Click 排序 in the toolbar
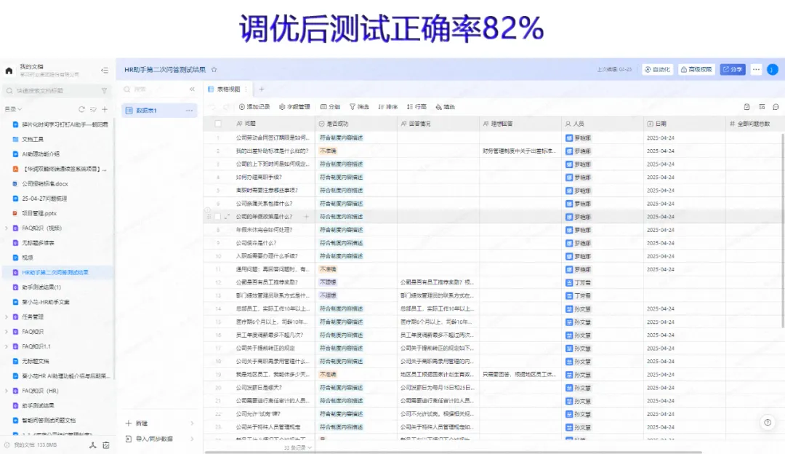This screenshot has height=454, width=785. [x=388, y=107]
